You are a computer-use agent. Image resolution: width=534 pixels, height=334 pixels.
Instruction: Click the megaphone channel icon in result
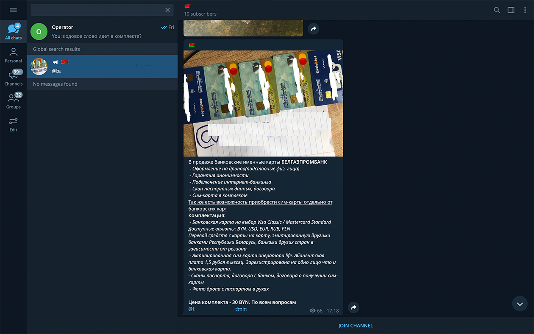(55, 62)
